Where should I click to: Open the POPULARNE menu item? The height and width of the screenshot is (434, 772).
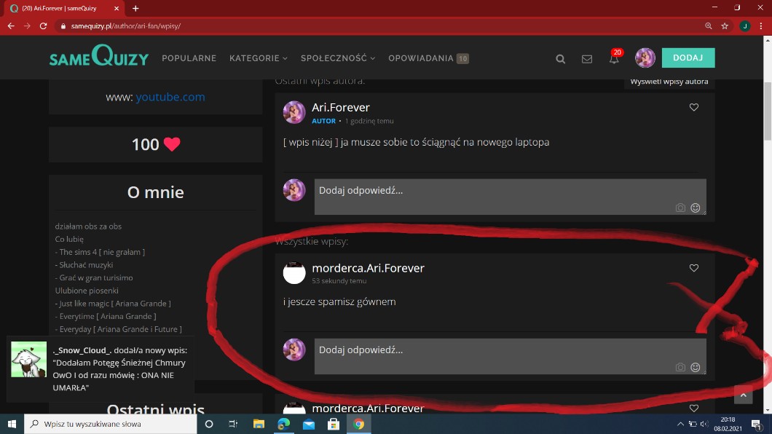189,58
